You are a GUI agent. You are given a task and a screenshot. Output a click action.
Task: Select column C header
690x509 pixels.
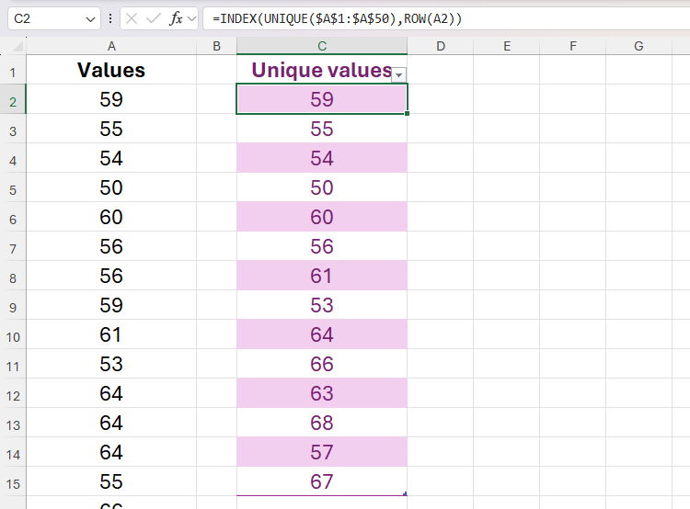coord(322,46)
